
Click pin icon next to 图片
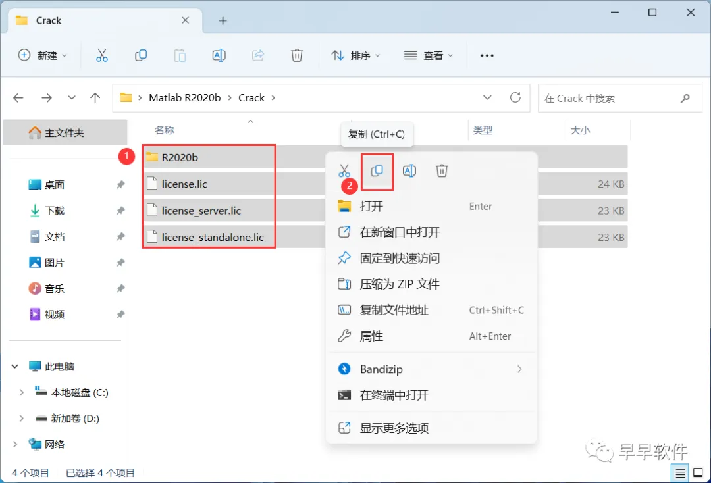[120, 263]
